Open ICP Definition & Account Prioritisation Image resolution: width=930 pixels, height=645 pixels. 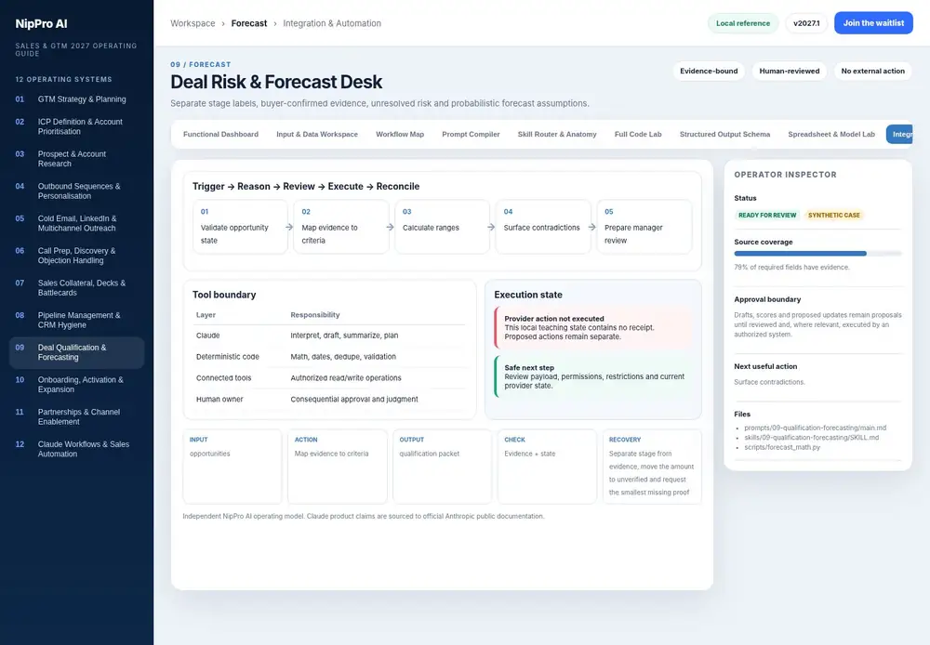(76, 126)
